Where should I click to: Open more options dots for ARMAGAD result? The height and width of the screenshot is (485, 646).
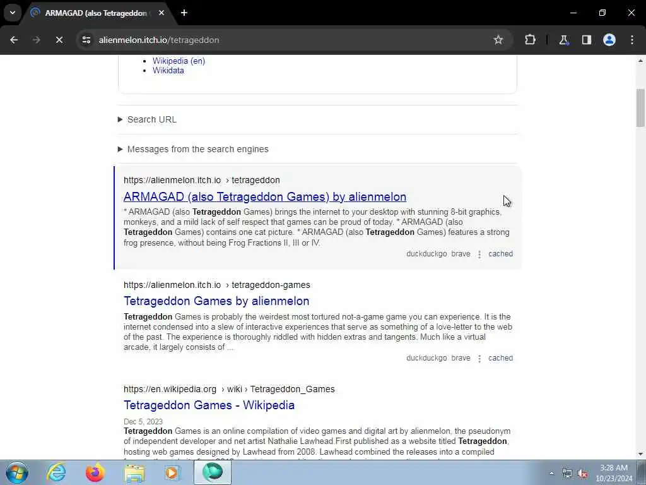pos(479,254)
